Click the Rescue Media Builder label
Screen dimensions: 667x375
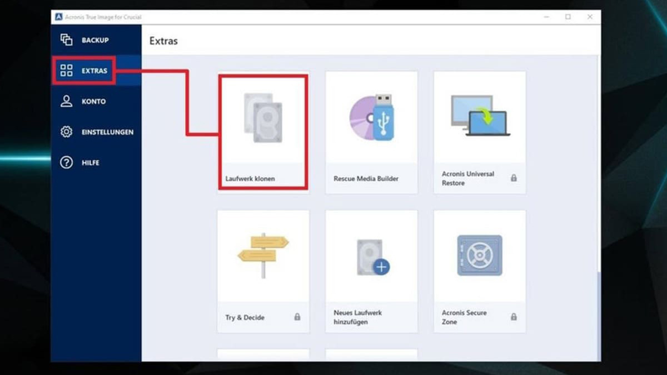[366, 179]
